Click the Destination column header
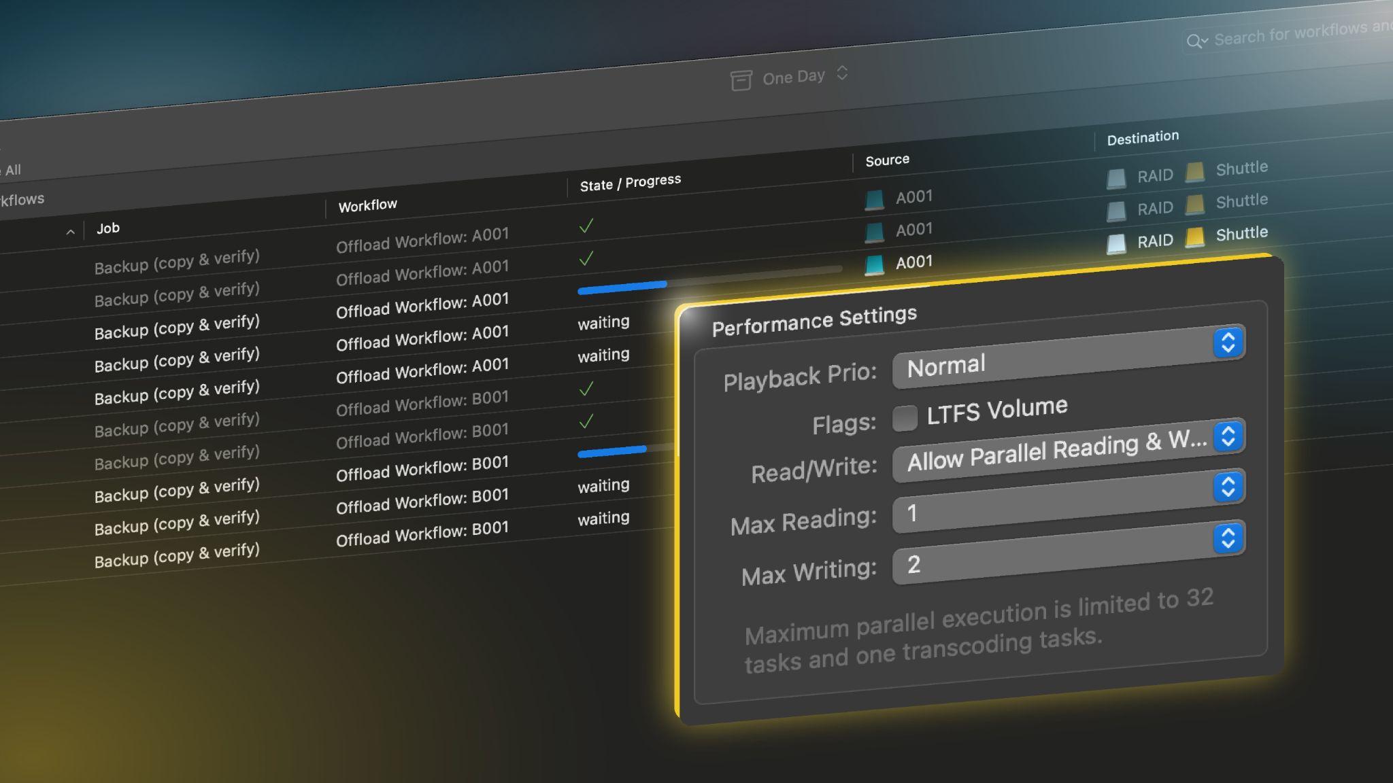The image size is (1393, 783). coord(1142,138)
